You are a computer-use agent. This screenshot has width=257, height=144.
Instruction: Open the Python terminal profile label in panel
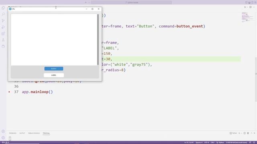[x=233, y=133]
